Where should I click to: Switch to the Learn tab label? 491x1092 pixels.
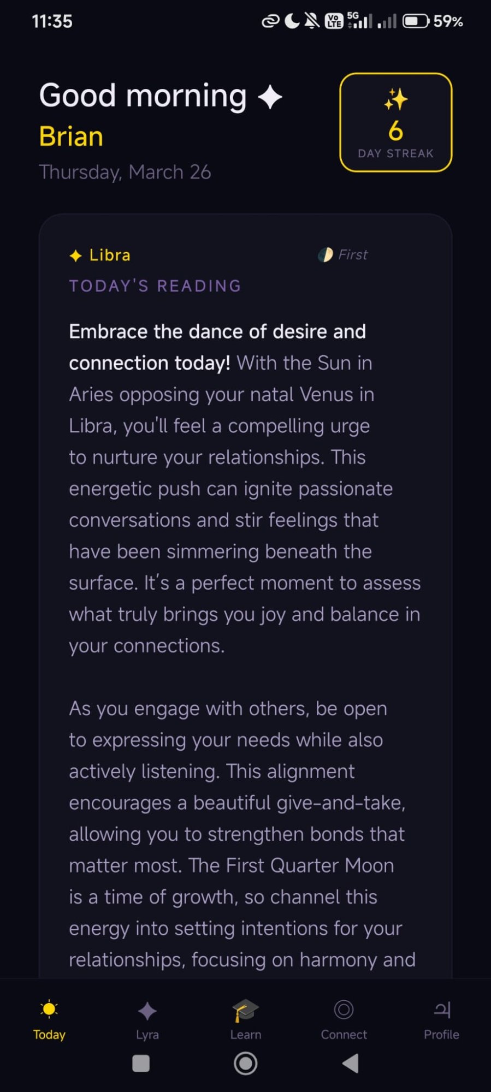click(x=245, y=1034)
